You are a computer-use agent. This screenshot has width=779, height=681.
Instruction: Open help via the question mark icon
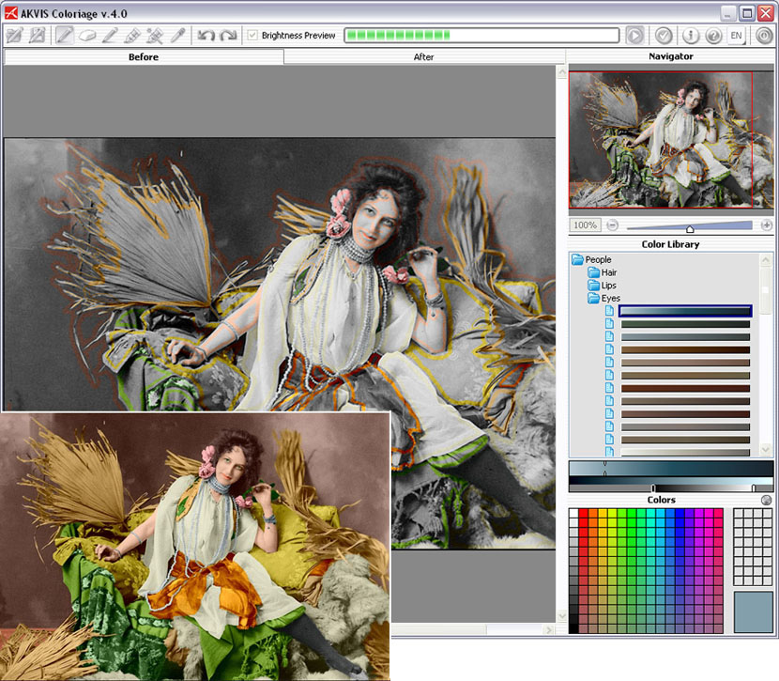713,36
